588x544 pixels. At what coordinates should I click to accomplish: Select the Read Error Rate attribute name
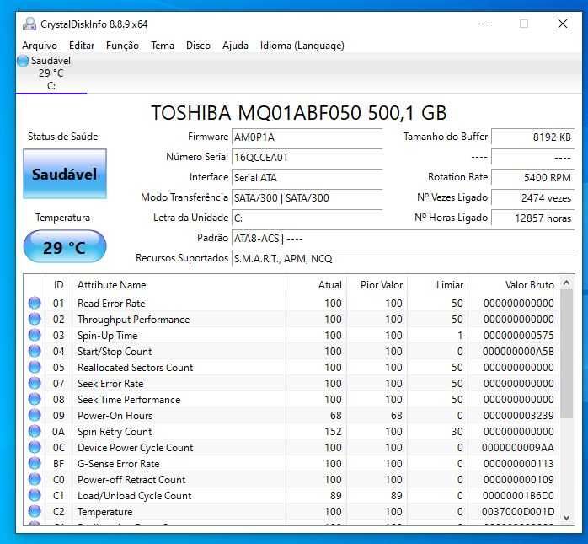111,304
